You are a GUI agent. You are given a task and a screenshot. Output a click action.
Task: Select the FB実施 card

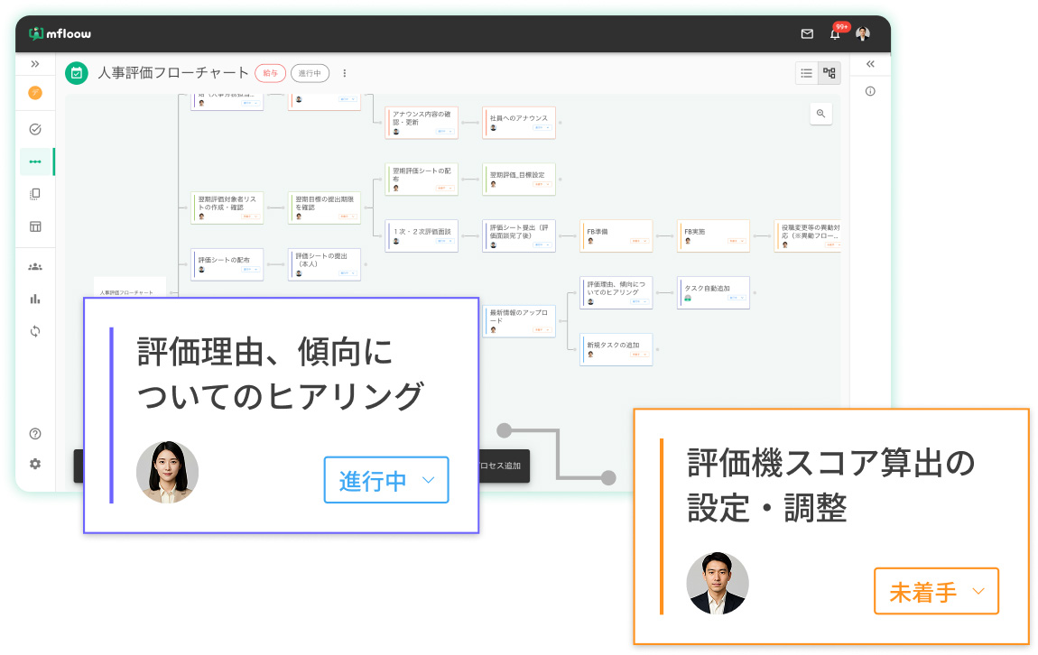click(714, 236)
